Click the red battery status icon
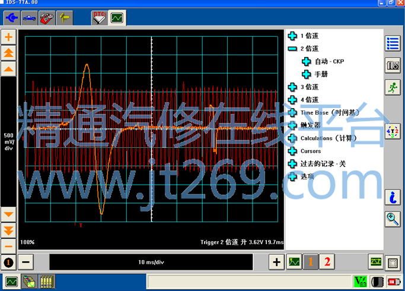The image size is (405, 291). point(394,281)
